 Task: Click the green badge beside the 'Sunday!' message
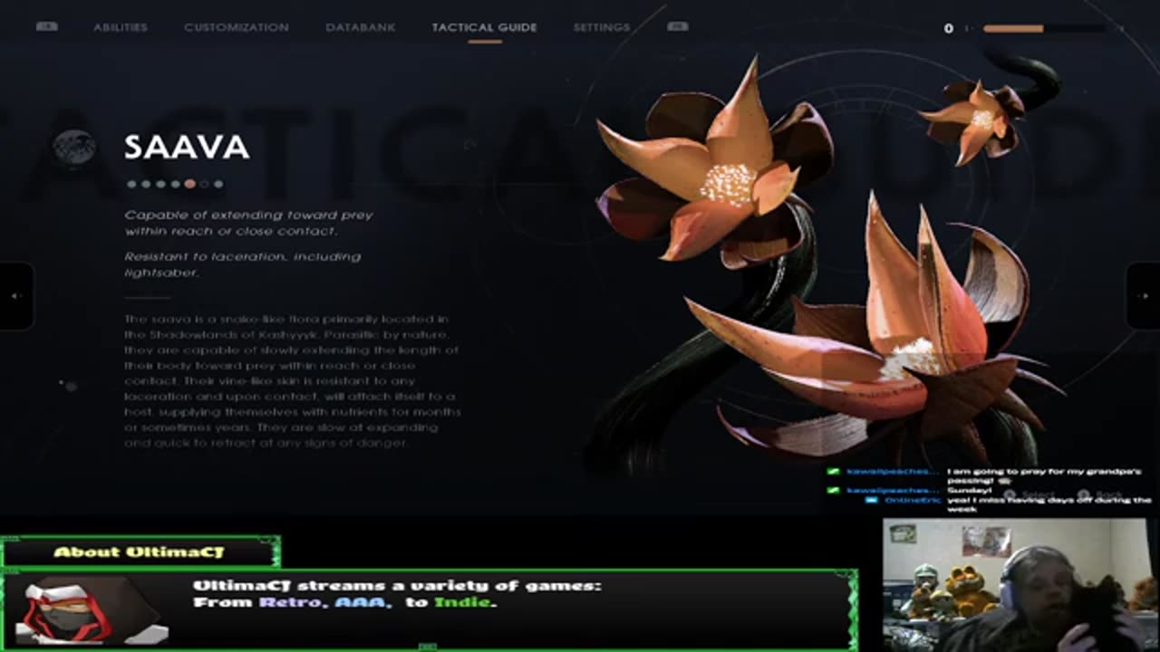834,490
